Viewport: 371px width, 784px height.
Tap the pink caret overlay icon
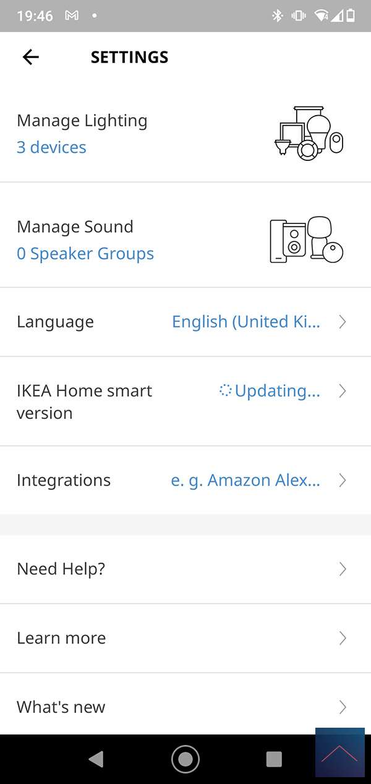[339, 752]
